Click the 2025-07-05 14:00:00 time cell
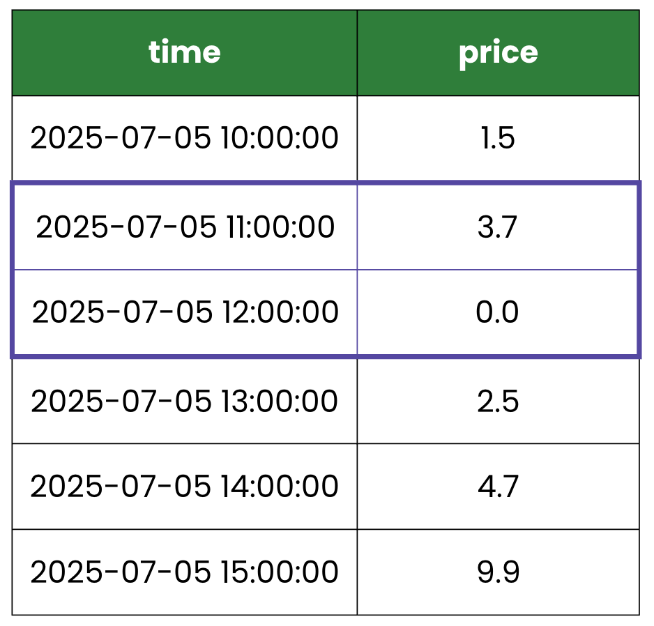654x626 pixels. [184, 486]
